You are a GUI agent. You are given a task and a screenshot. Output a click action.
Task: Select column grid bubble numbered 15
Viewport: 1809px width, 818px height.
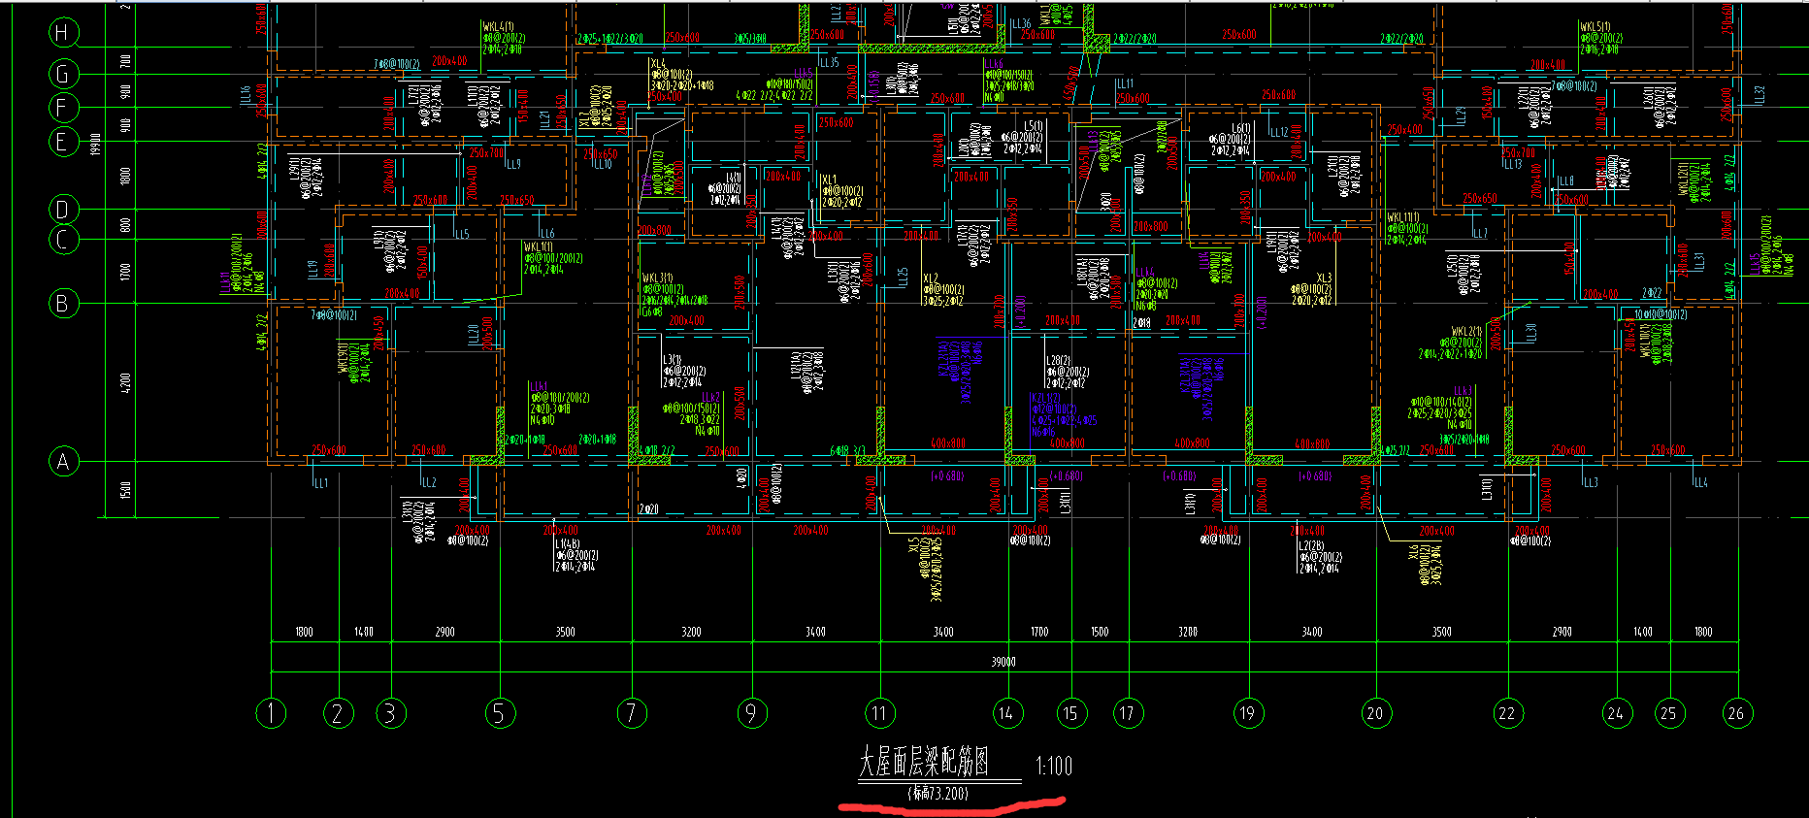point(1071,713)
